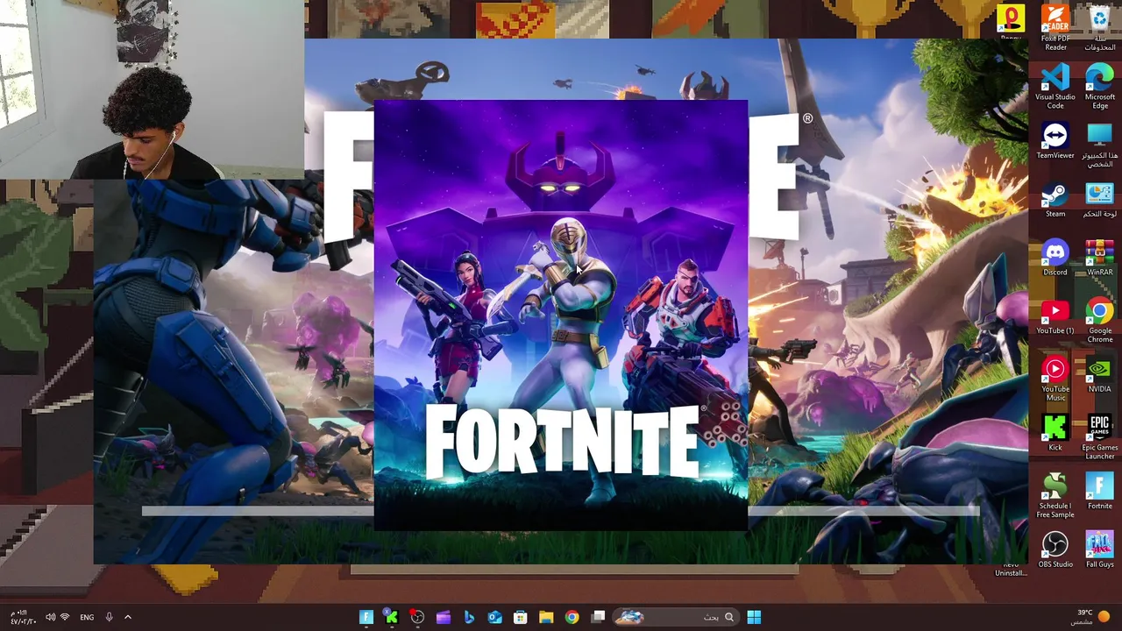Open File Explorer from taskbar
1122x631 pixels.
tap(545, 617)
